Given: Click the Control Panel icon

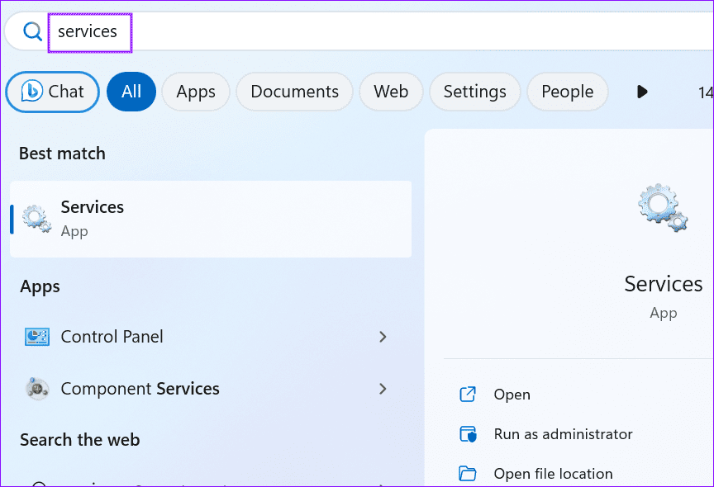Looking at the screenshot, I should (x=36, y=336).
